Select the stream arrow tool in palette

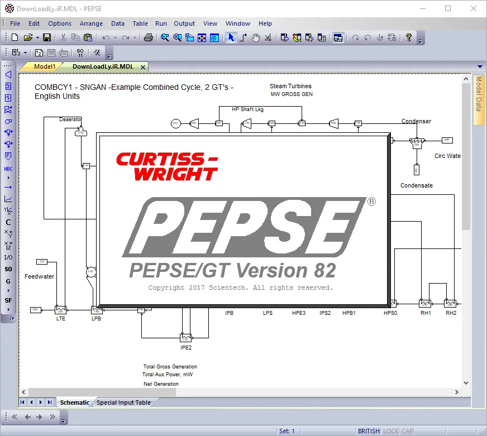(x=8, y=187)
